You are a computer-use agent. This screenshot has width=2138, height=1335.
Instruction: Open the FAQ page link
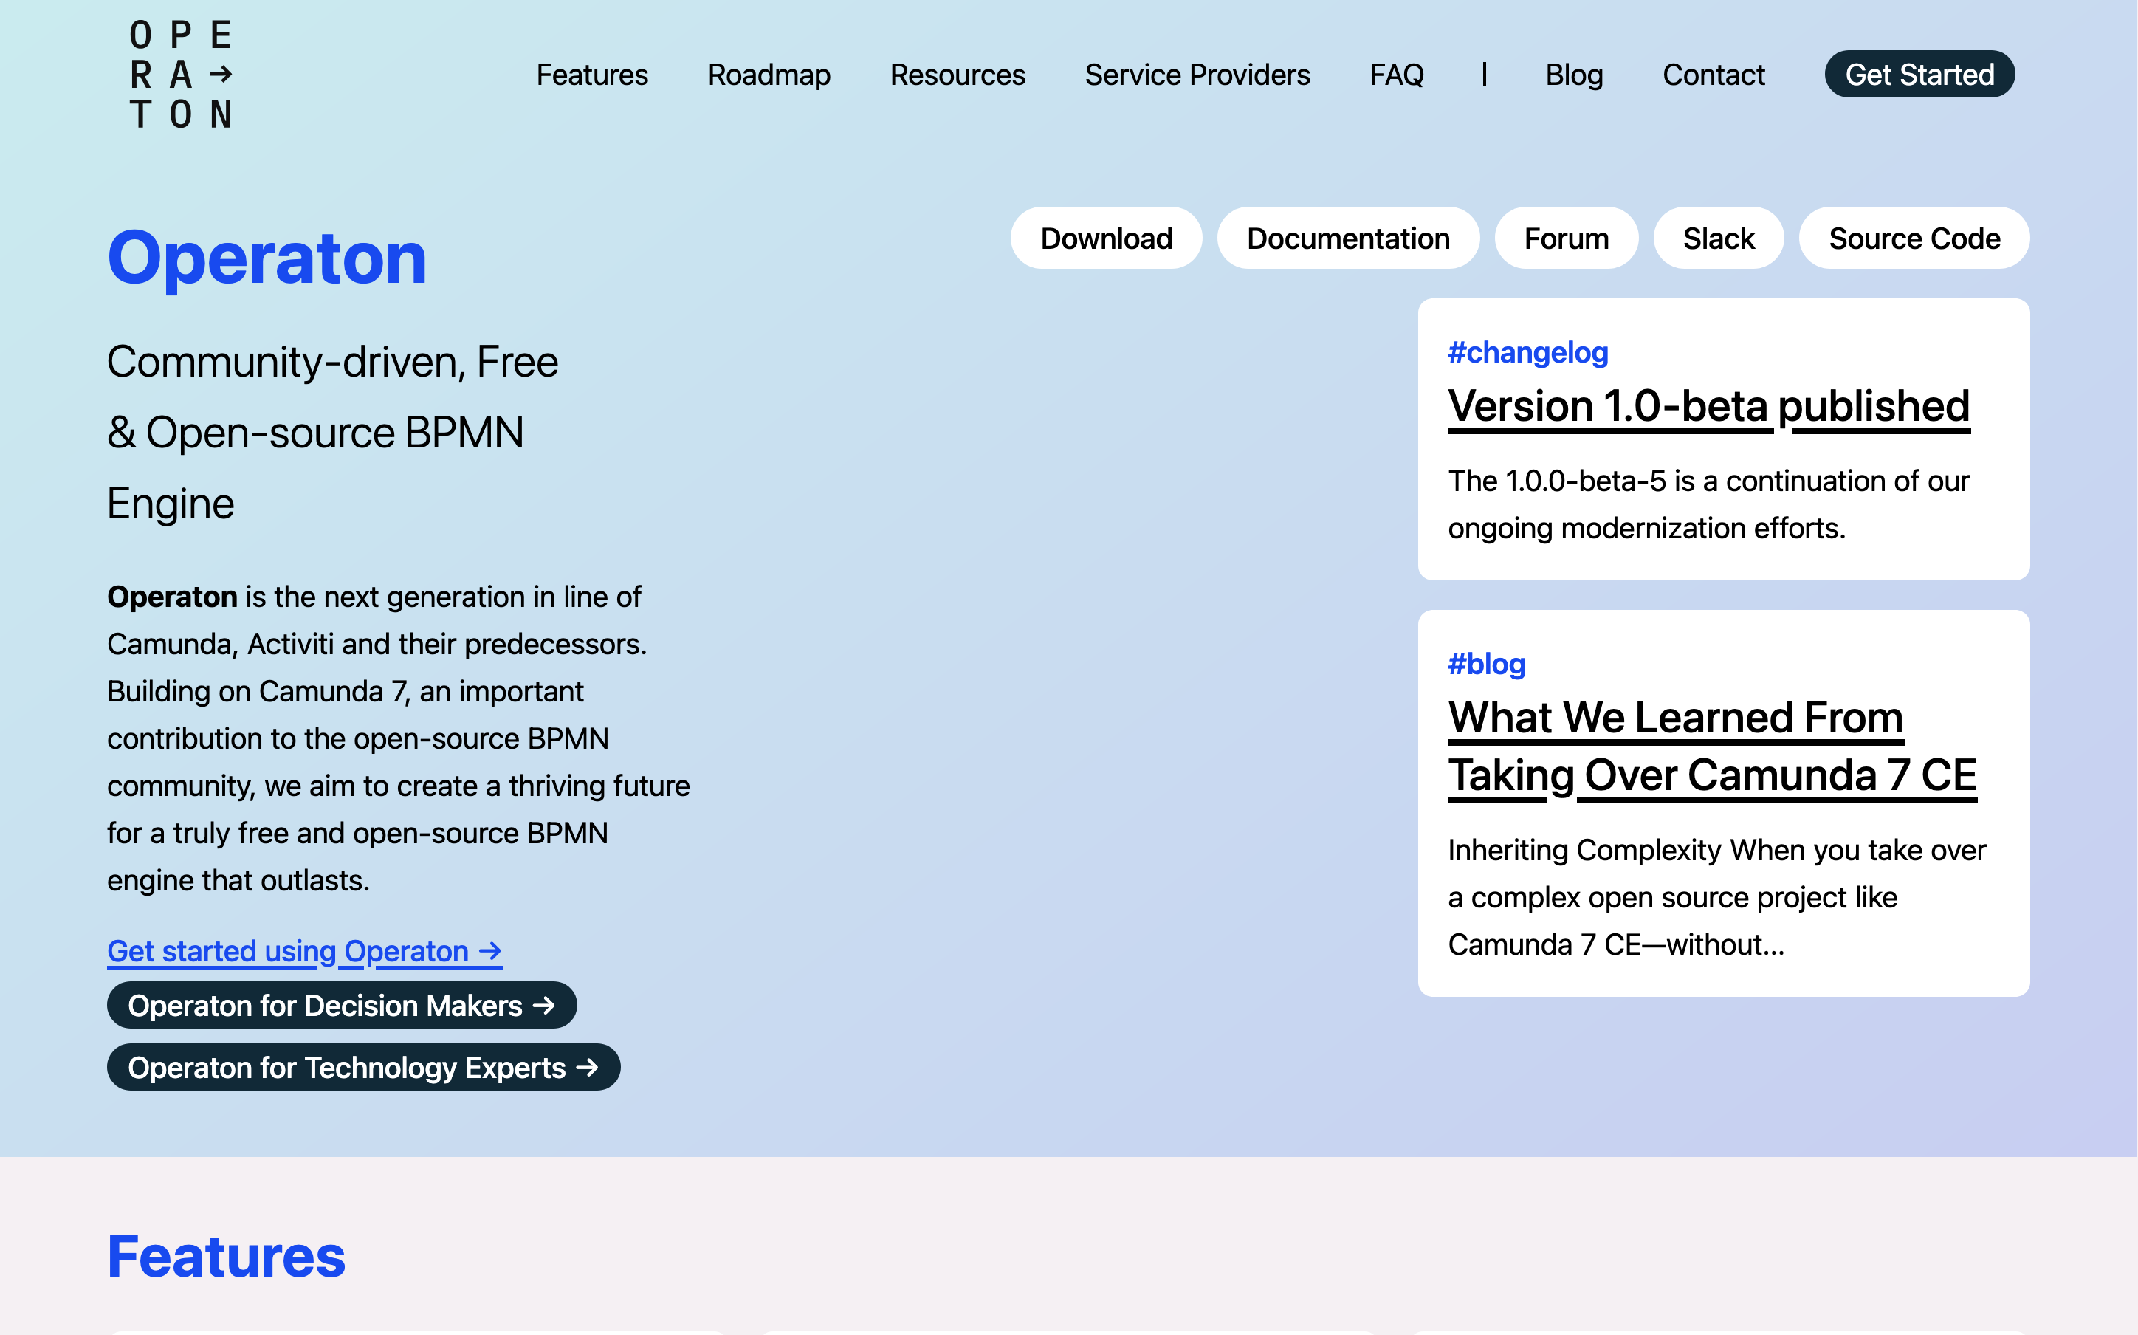point(1395,75)
